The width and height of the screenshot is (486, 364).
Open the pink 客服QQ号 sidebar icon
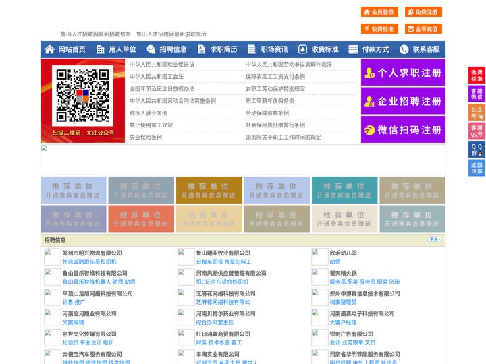tap(477, 131)
